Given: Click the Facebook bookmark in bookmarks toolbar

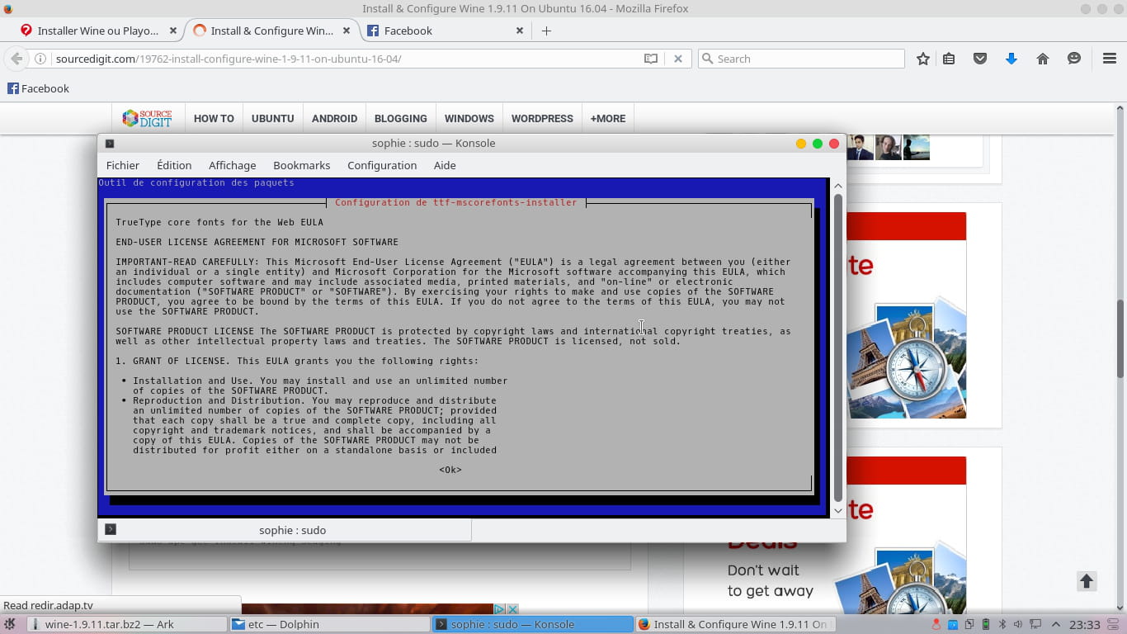Looking at the screenshot, I should [38, 88].
